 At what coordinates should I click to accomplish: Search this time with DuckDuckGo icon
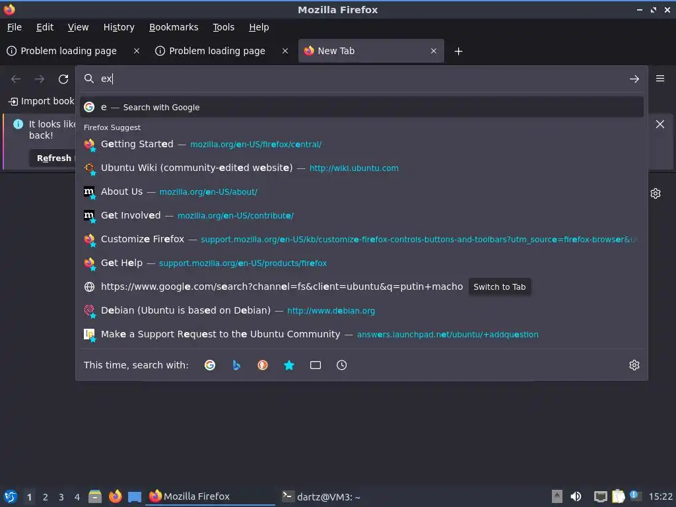[263, 365]
